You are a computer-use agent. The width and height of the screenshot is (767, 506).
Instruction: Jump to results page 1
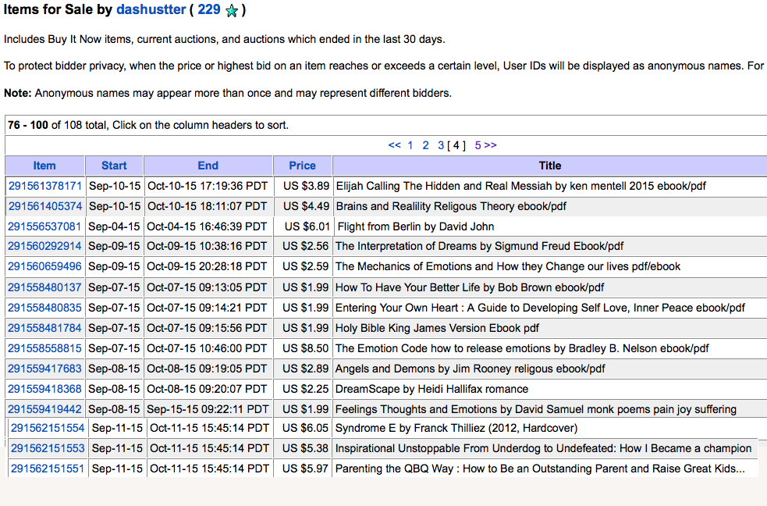[410, 145]
